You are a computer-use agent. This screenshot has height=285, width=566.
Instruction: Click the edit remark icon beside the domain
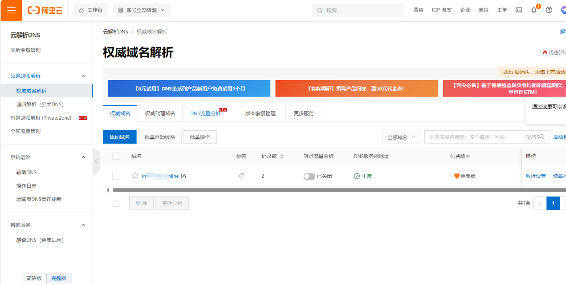point(183,176)
